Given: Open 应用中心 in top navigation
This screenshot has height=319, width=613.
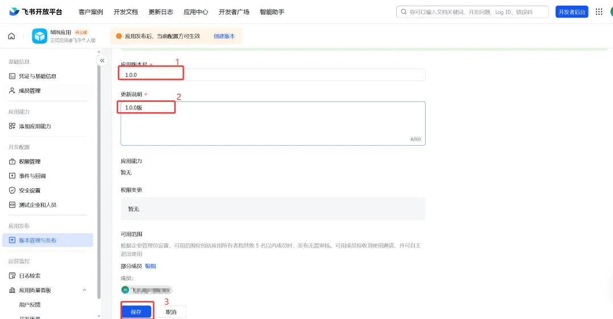Looking at the screenshot, I should [196, 12].
